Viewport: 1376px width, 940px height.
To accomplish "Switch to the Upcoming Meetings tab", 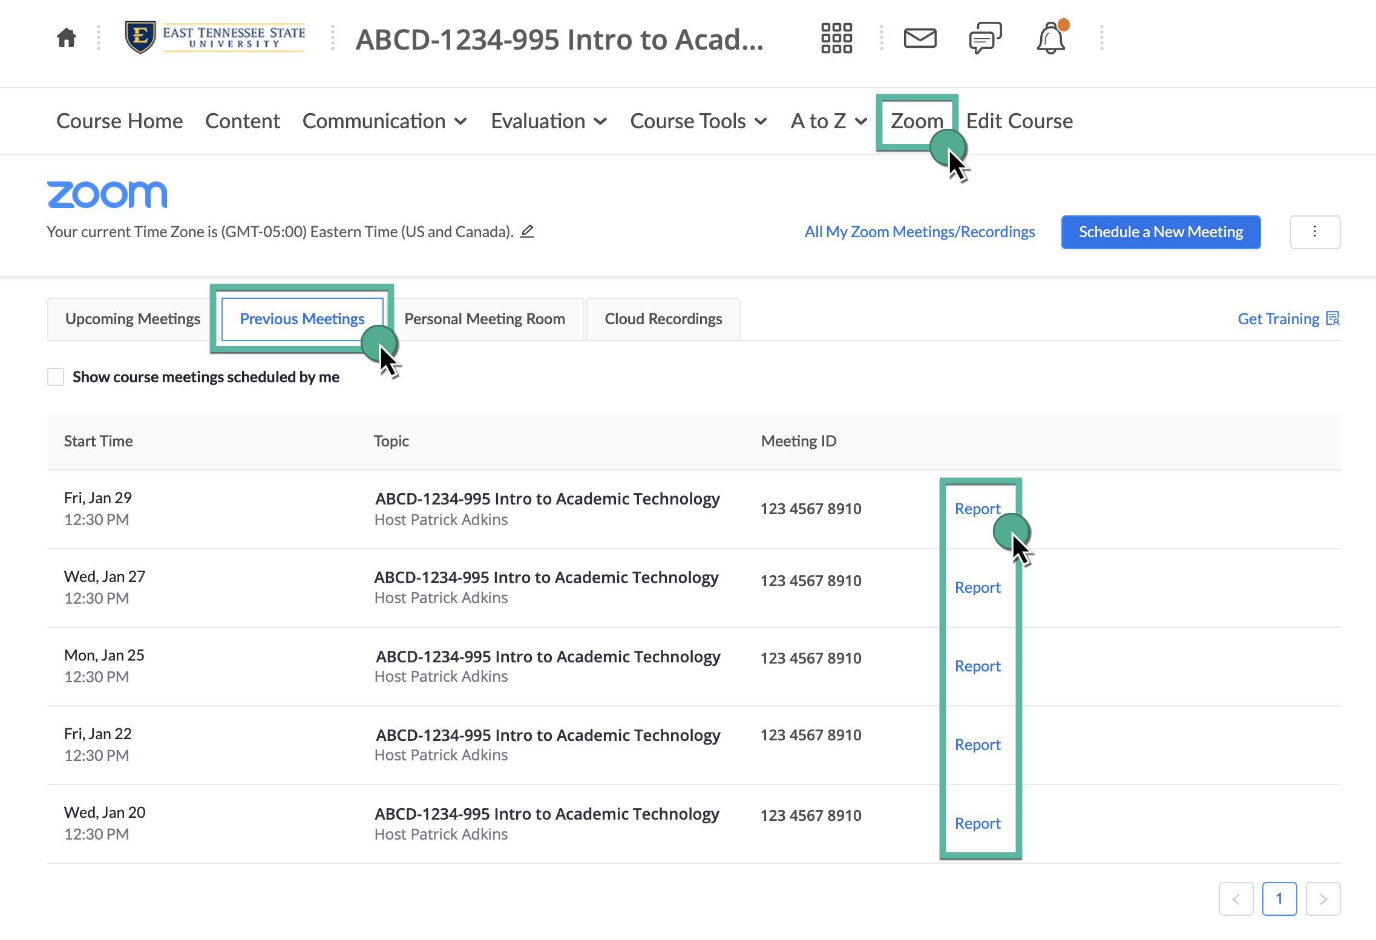I will tap(133, 319).
